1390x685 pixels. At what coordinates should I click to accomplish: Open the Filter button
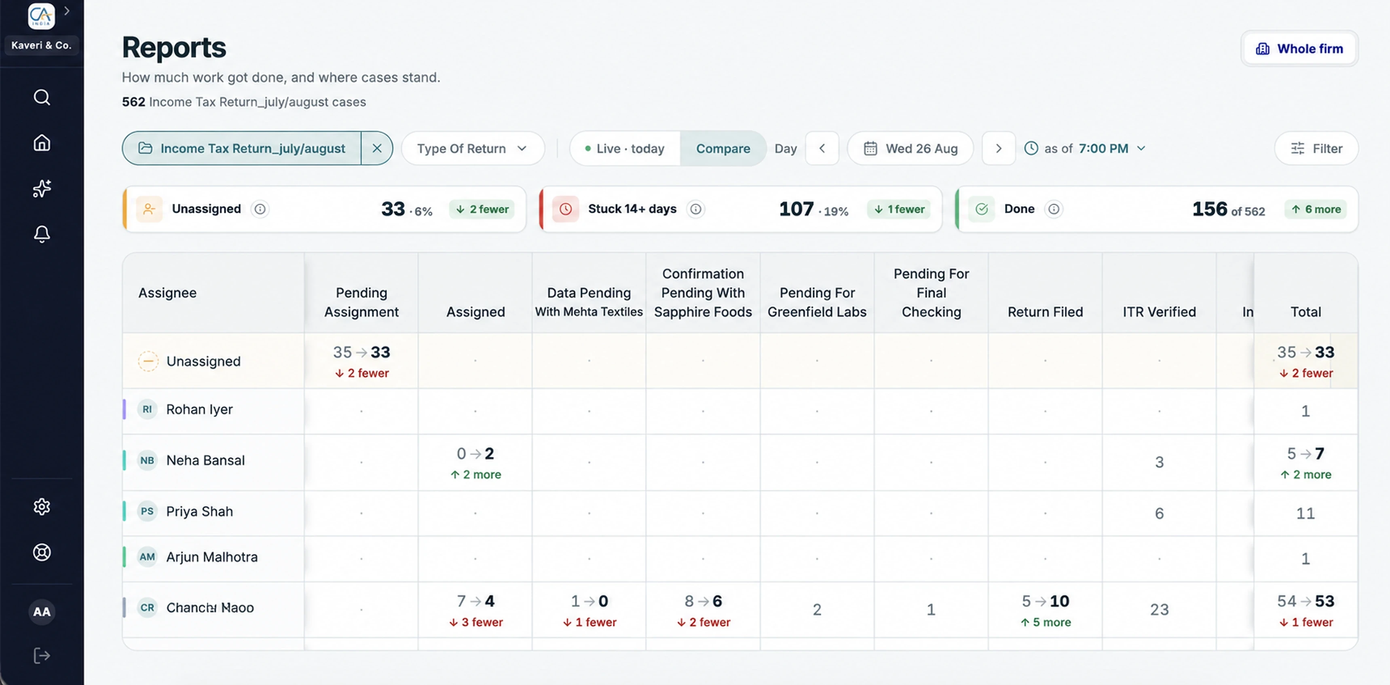(1316, 148)
